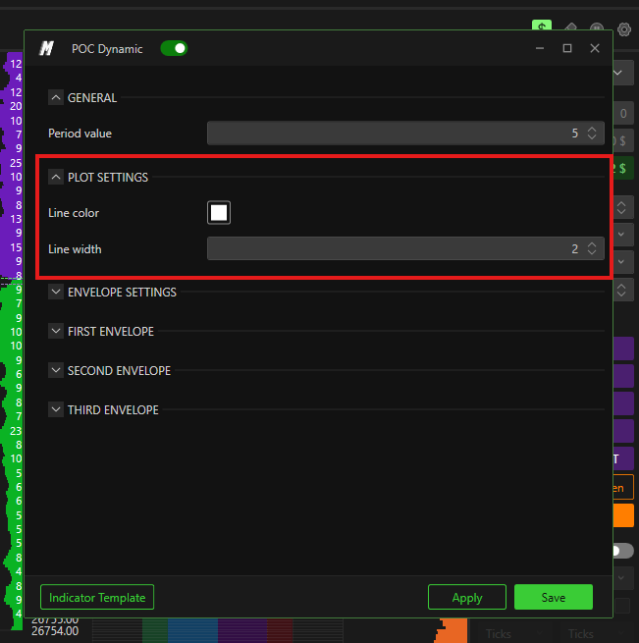Image resolution: width=639 pixels, height=643 pixels.
Task: Expand the SECOND ENVELOPE section
Action: tap(56, 370)
